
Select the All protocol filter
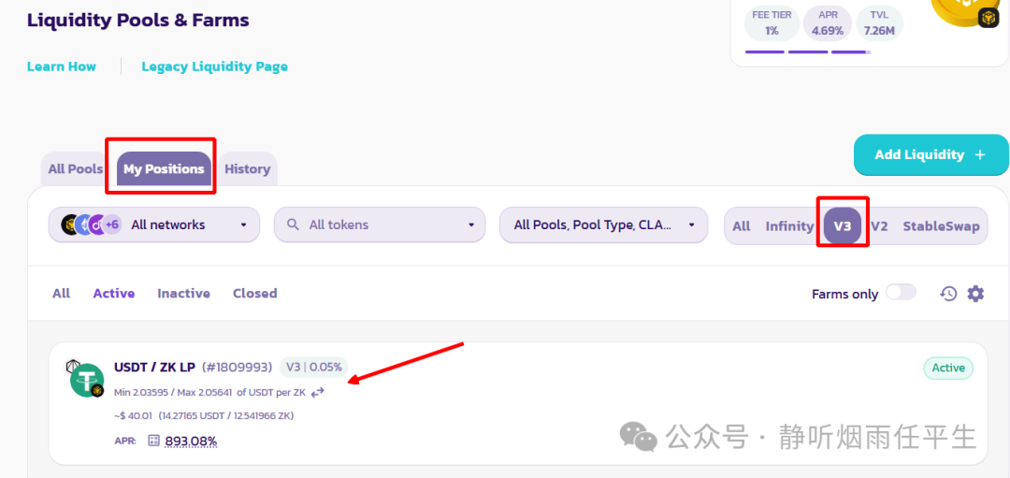tap(742, 226)
